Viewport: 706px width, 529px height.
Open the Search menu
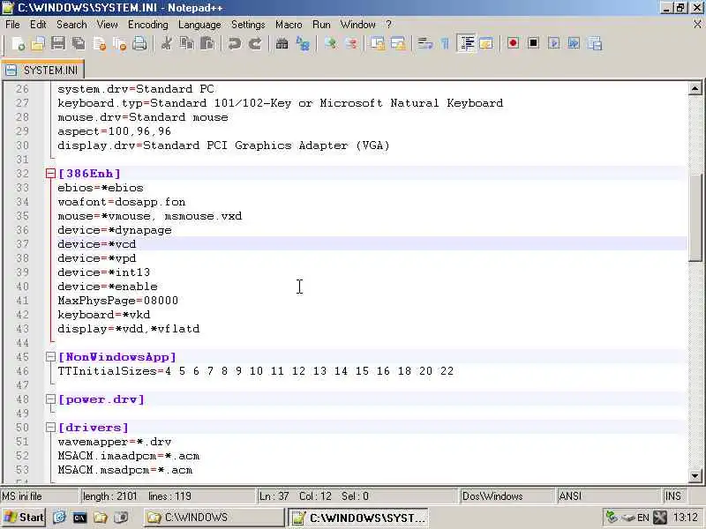coord(71,25)
